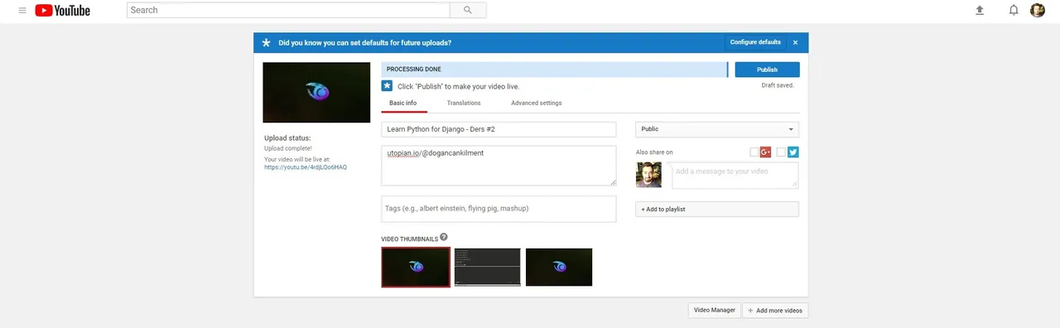Switch to the Translations tab
The image size is (1060, 328).
[x=464, y=103]
